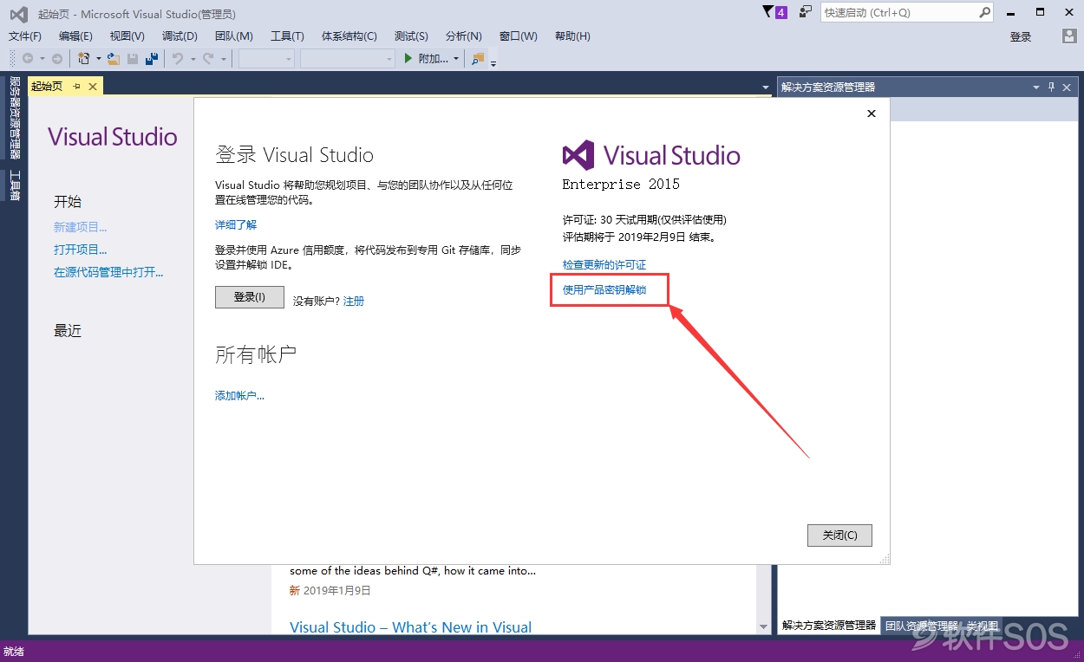
Task: Click the Undo toolbar icon
Action: 178,58
